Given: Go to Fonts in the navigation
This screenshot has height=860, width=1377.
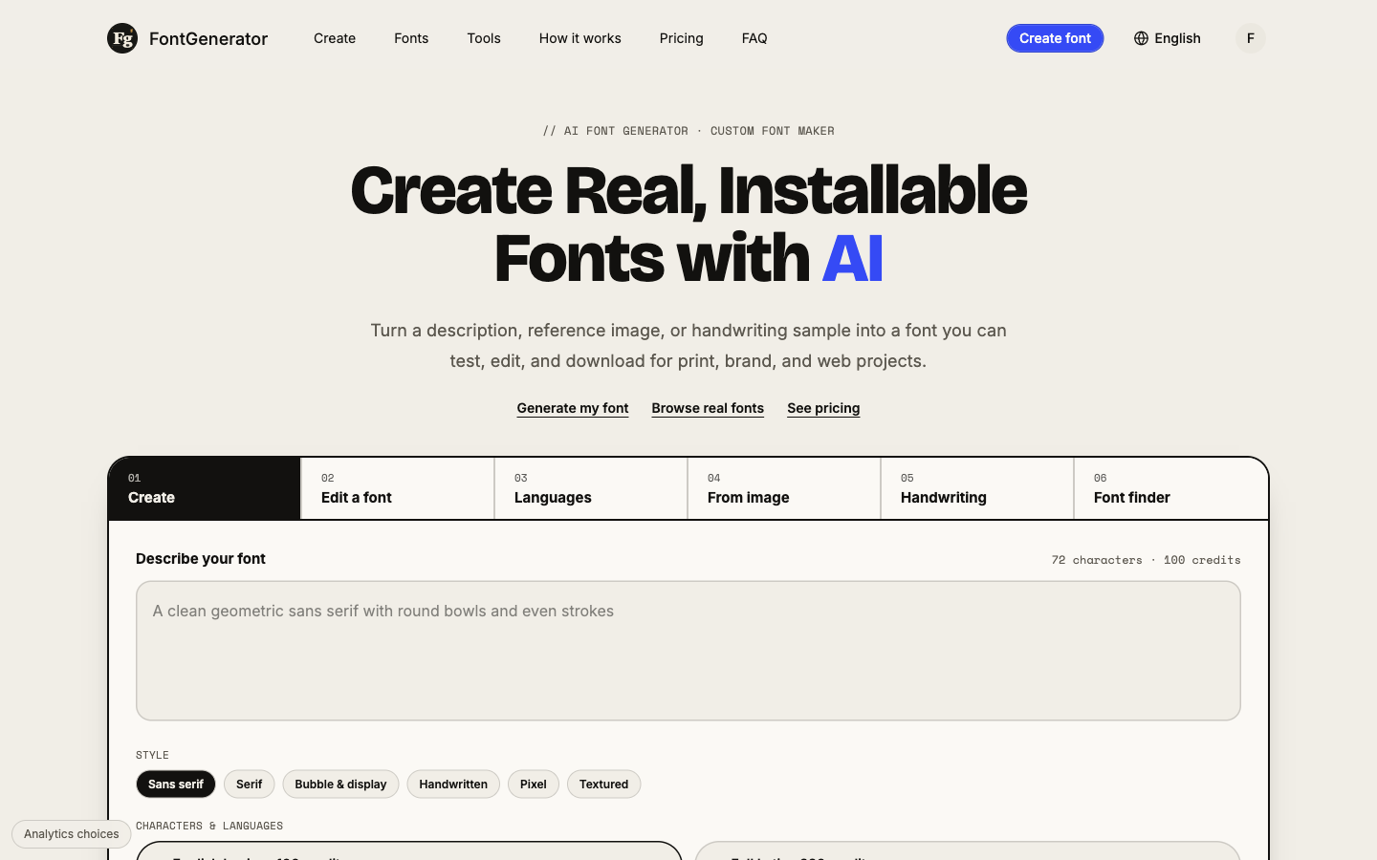Looking at the screenshot, I should coord(411,38).
